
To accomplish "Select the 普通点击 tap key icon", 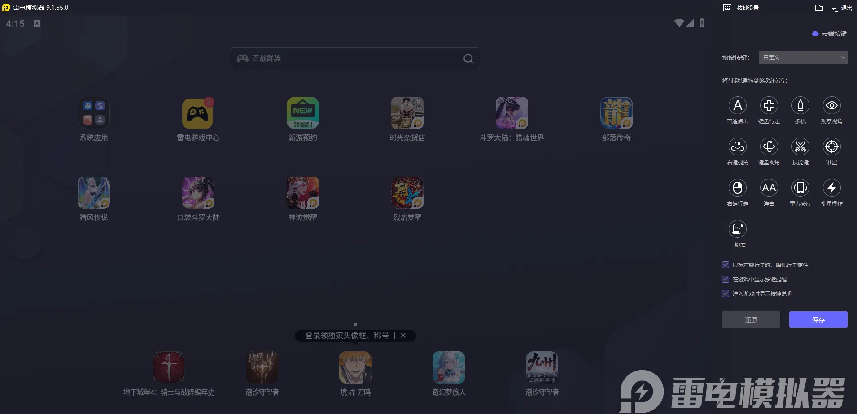I will [738, 105].
